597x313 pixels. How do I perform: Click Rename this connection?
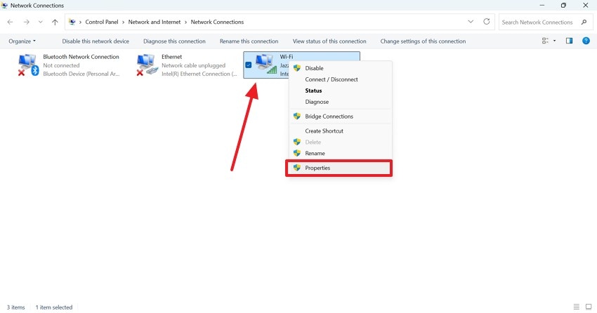point(249,41)
